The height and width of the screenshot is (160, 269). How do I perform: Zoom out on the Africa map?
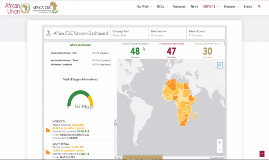pyautogui.click(x=219, y=149)
